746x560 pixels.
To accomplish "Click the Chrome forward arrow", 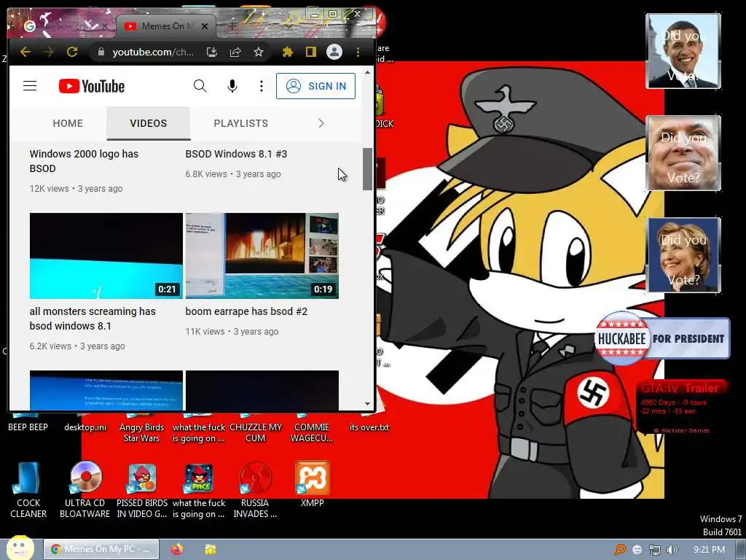I will coord(49,52).
